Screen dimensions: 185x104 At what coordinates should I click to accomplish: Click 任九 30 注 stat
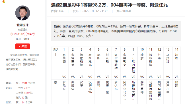pyautogui.click(x=22, y=98)
